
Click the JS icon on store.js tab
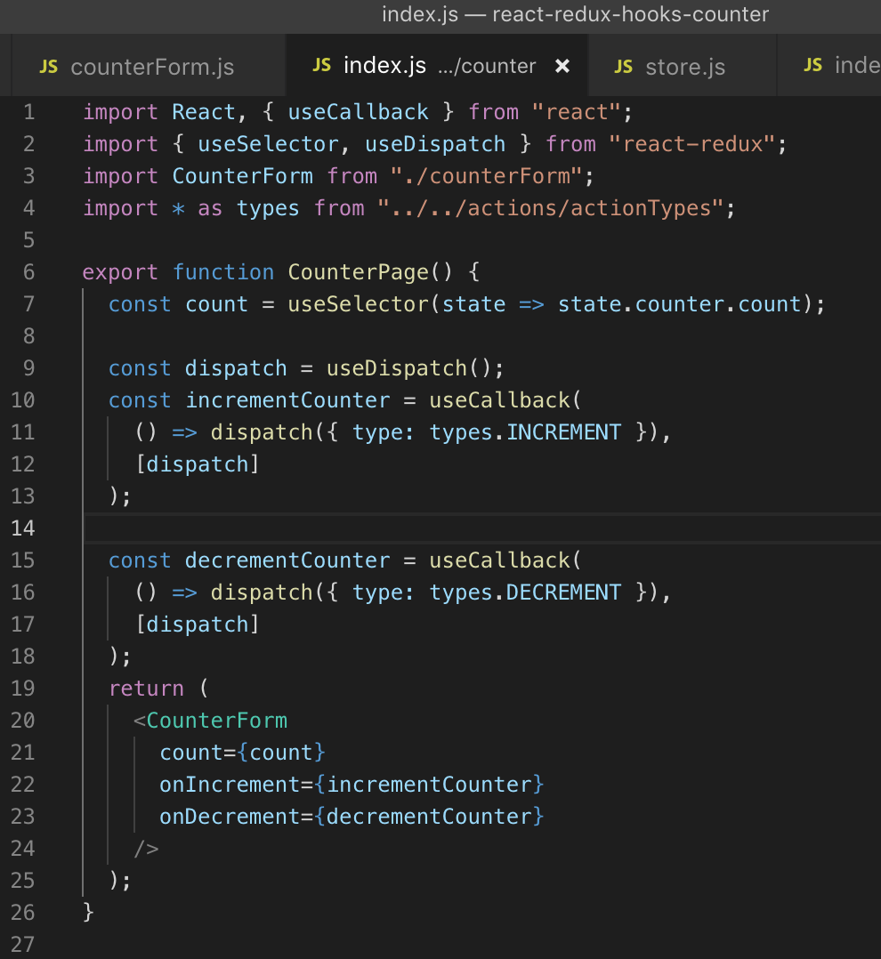pyautogui.click(x=624, y=67)
